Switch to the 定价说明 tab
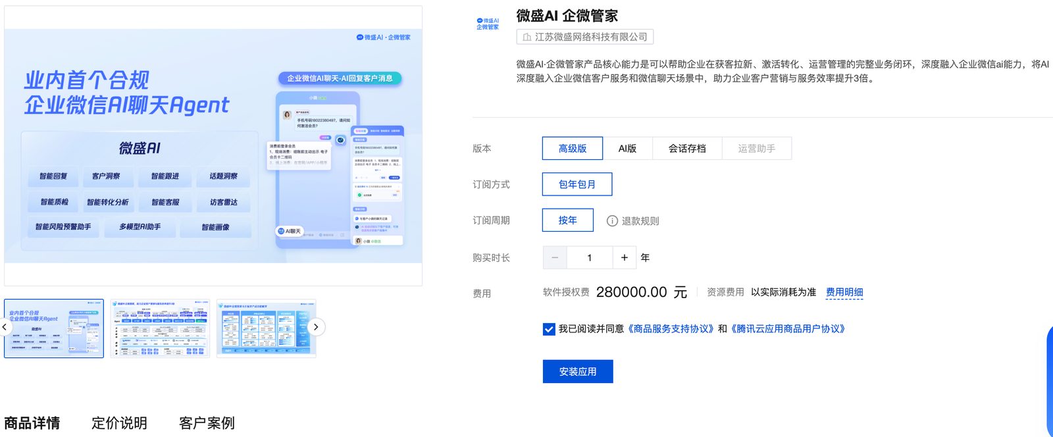 tap(119, 423)
